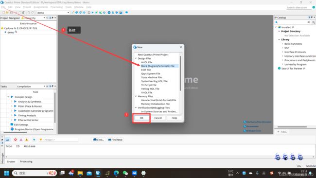Click the Undo toolbar icon
Image resolution: width=316 pixels, height=178 pixels.
[x=29, y=13]
